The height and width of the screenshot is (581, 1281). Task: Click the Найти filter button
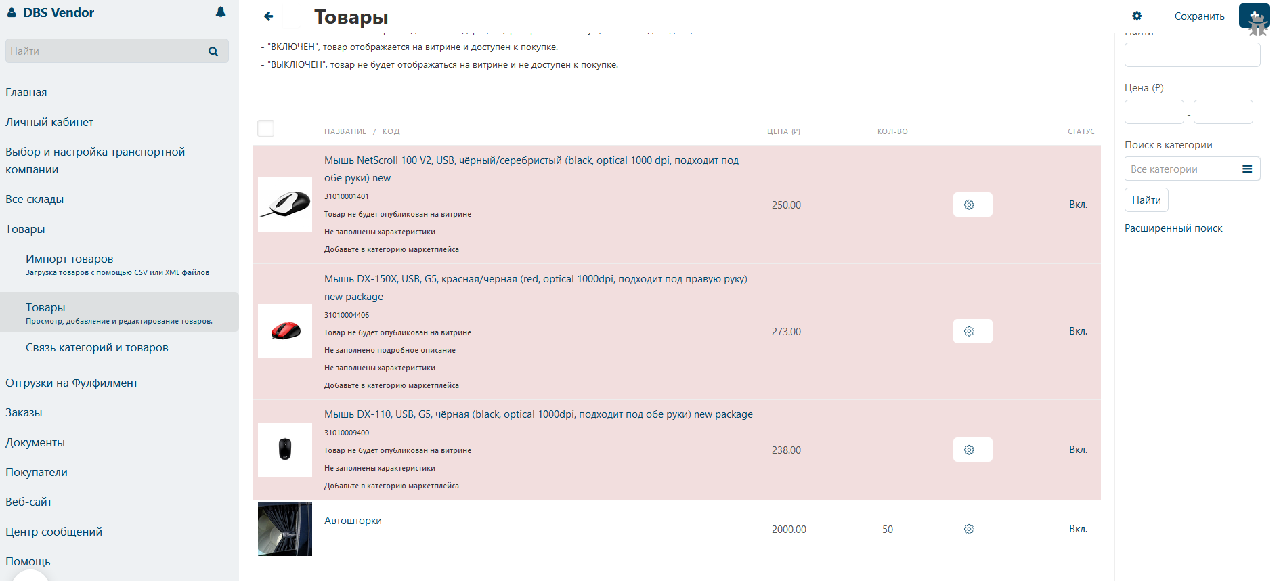click(1146, 200)
